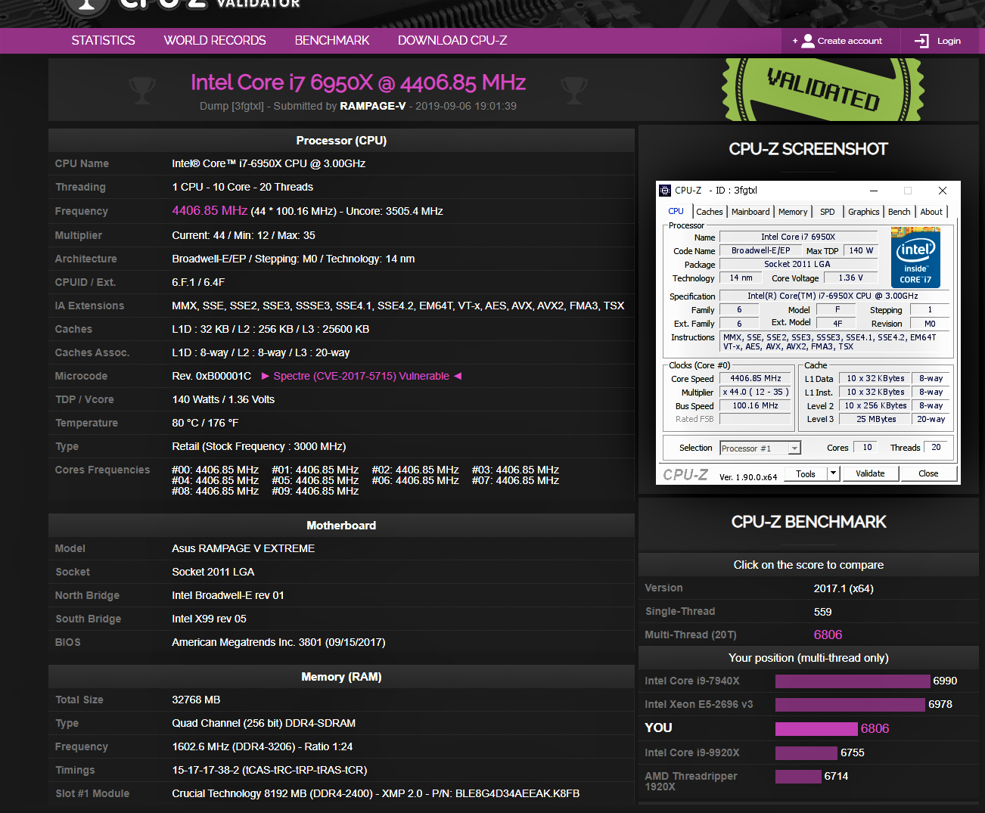Click the TDP / Vcore value 140 Watts / 1.36 Volts
985x813 pixels.
pyautogui.click(x=223, y=399)
